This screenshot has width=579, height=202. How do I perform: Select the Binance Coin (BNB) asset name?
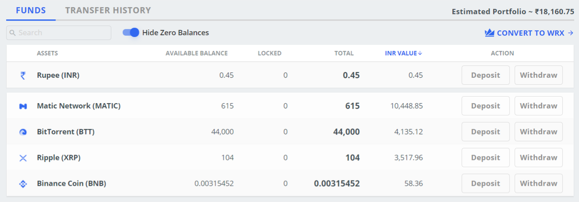tap(71, 183)
